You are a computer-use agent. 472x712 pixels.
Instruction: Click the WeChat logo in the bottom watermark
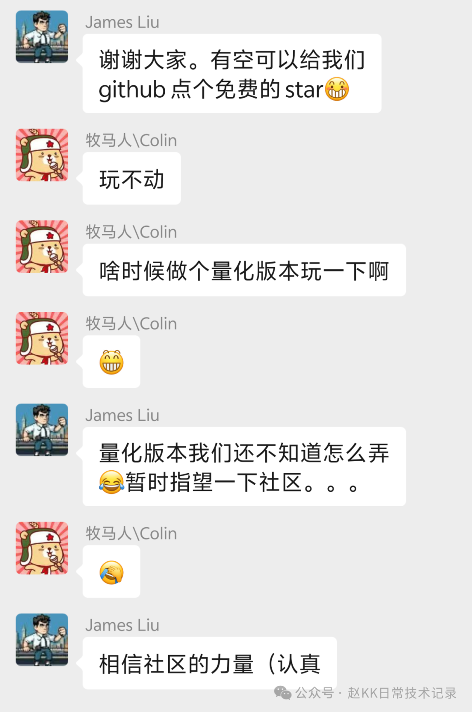282,693
